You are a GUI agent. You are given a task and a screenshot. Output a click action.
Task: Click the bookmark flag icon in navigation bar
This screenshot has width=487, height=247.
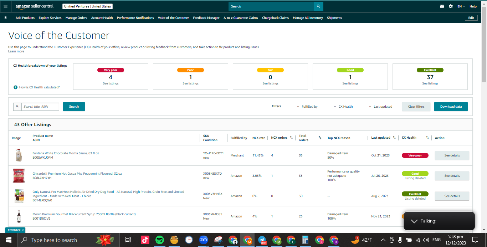click(x=5, y=18)
